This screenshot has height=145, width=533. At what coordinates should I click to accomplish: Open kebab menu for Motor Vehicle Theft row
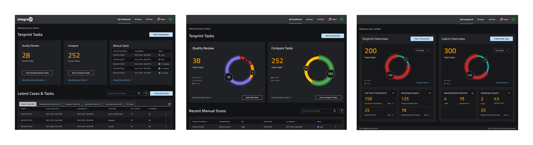point(166,114)
